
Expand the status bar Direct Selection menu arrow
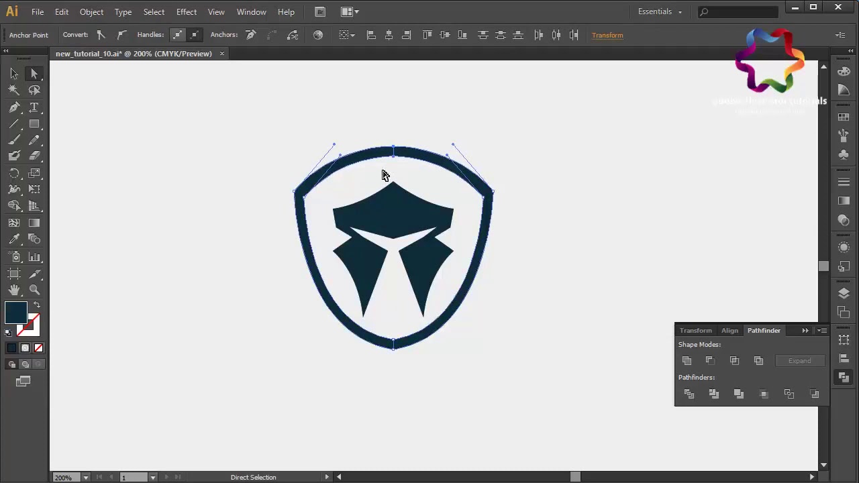[x=327, y=477]
